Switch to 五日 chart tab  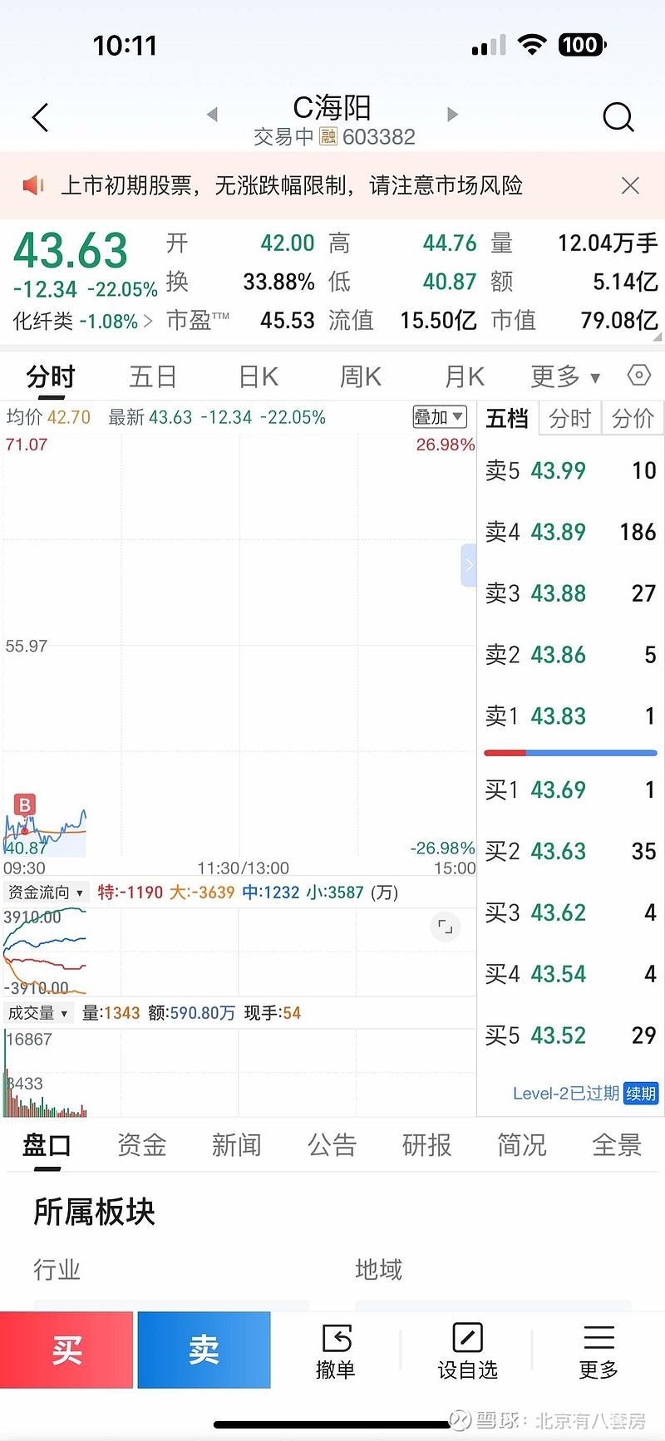point(153,377)
